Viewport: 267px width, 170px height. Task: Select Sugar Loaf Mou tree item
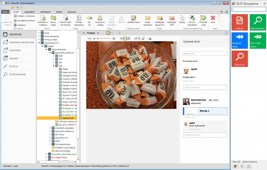[x=68, y=102]
